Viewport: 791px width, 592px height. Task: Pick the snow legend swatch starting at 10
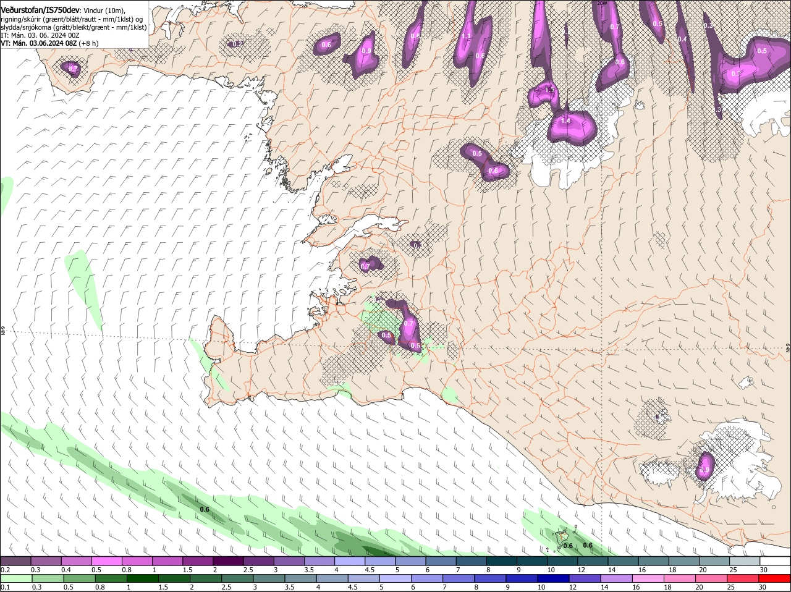pos(562,560)
